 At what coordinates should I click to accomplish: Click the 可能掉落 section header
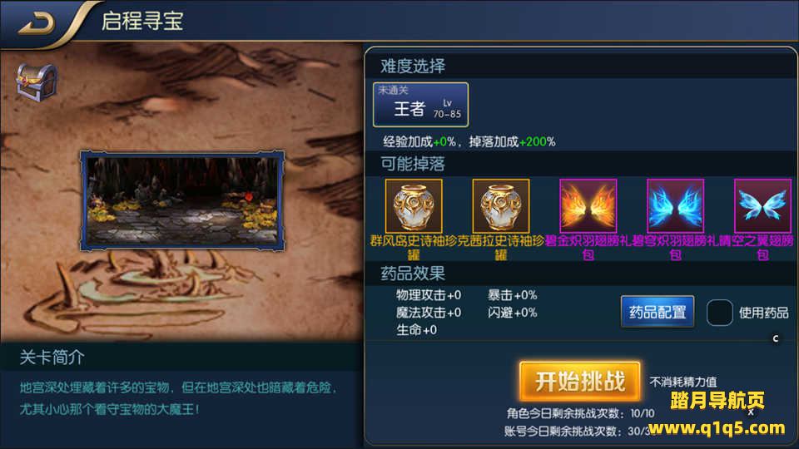[x=413, y=164]
